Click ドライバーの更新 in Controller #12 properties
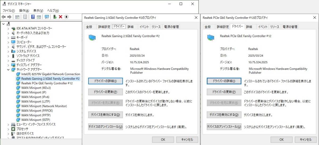The height and width of the screenshot is (145, 319). (x=224, y=92)
